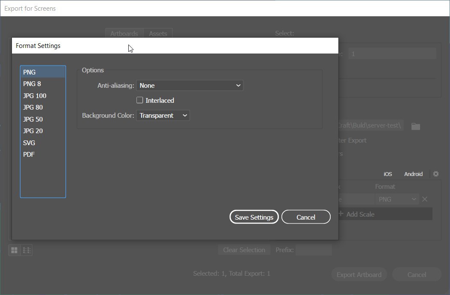This screenshot has height=295, width=450.
Task: Enable the Interlaced checkbox
Action: click(140, 100)
